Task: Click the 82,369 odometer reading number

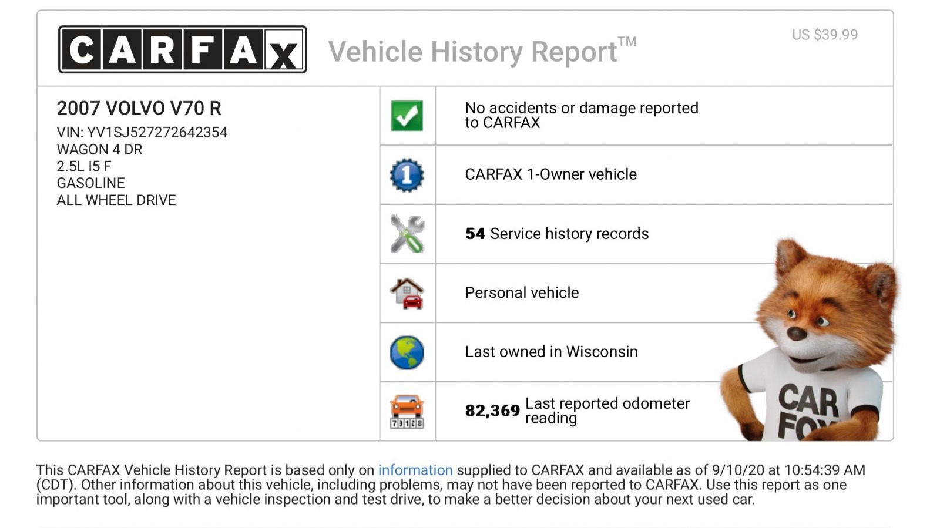Action: coord(492,411)
